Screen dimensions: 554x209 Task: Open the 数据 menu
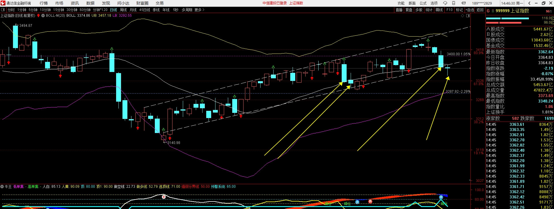(90, 3)
